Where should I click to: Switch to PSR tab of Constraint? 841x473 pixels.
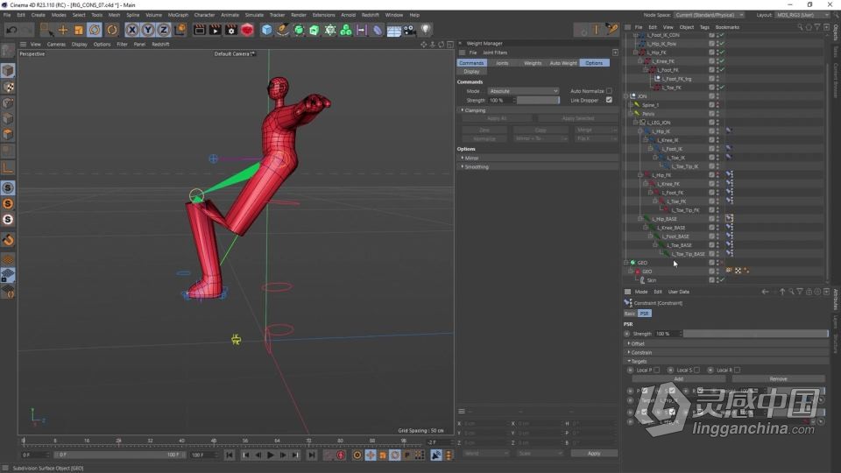(x=644, y=314)
